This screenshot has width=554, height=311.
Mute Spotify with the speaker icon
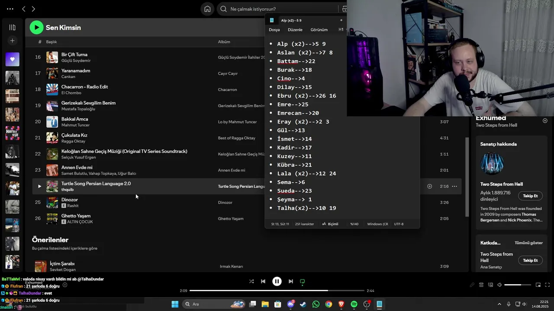499,285
